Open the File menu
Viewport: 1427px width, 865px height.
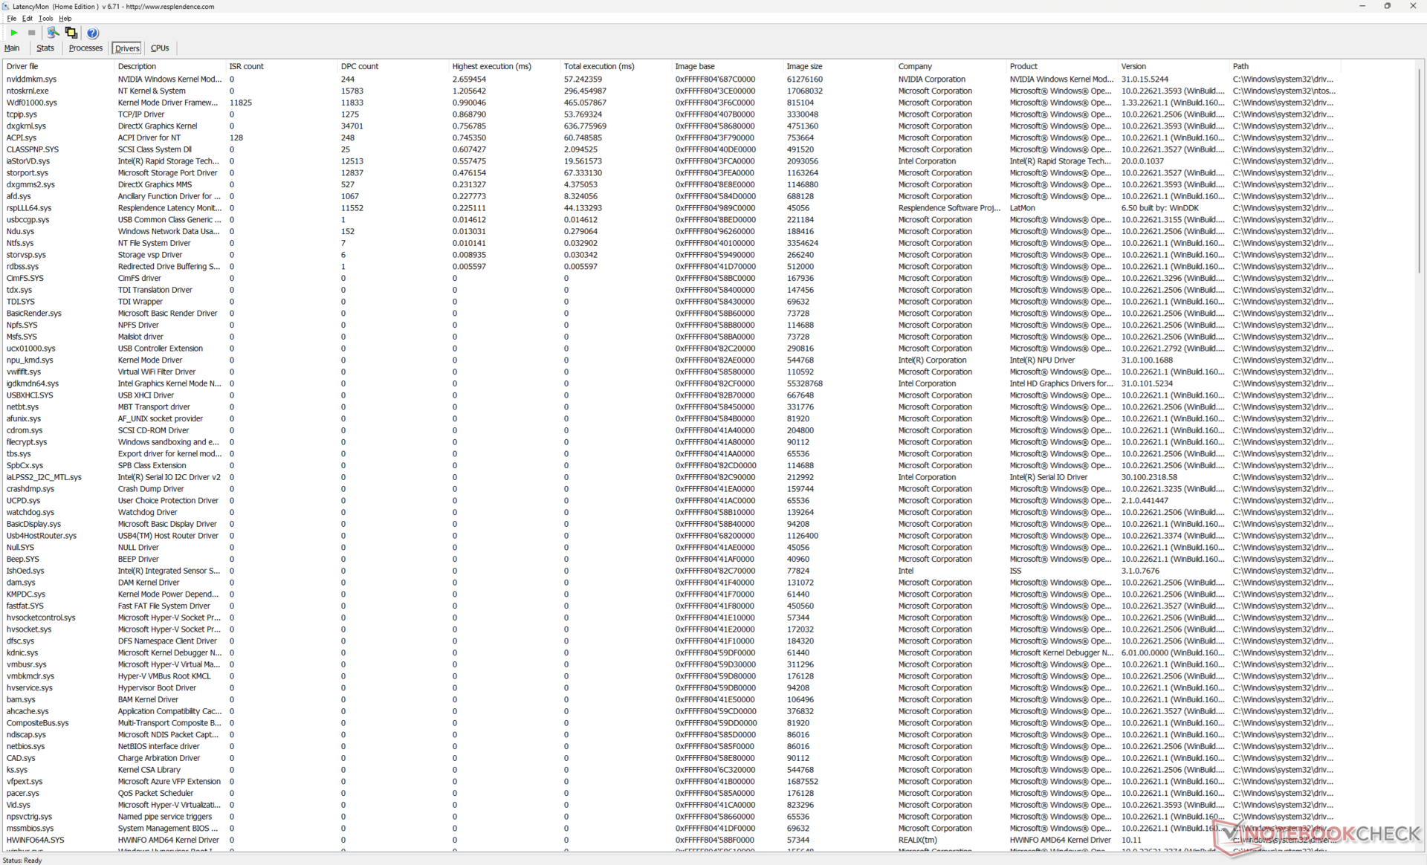[11, 19]
